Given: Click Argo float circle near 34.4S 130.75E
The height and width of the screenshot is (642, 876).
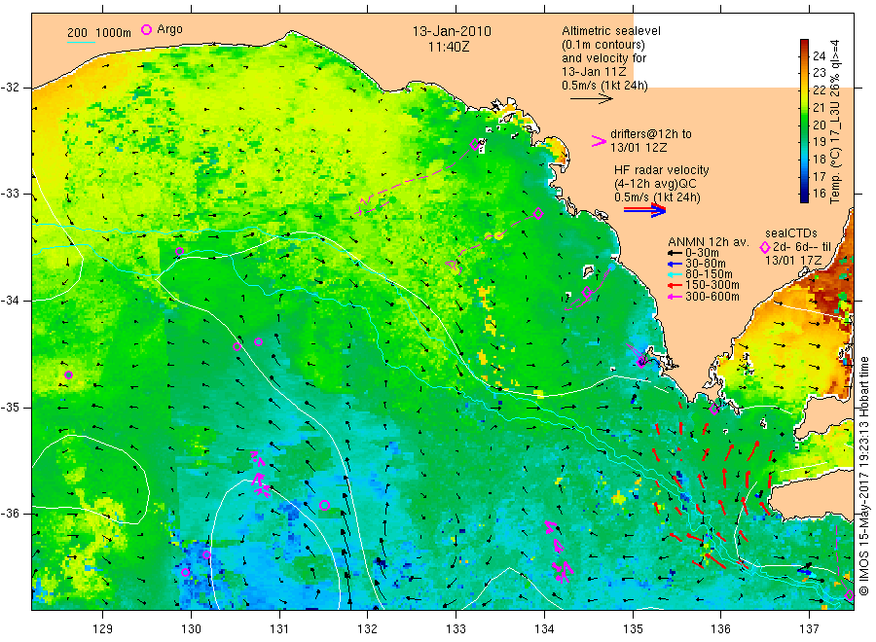Looking at the screenshot, I should 258,341.
